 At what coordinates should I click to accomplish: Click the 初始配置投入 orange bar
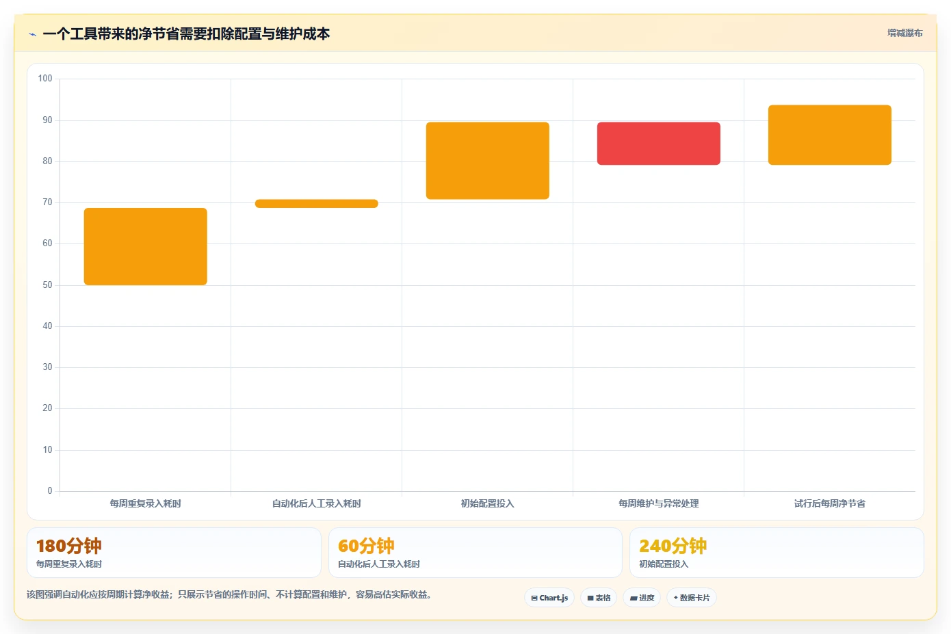[x=488, y=161]
